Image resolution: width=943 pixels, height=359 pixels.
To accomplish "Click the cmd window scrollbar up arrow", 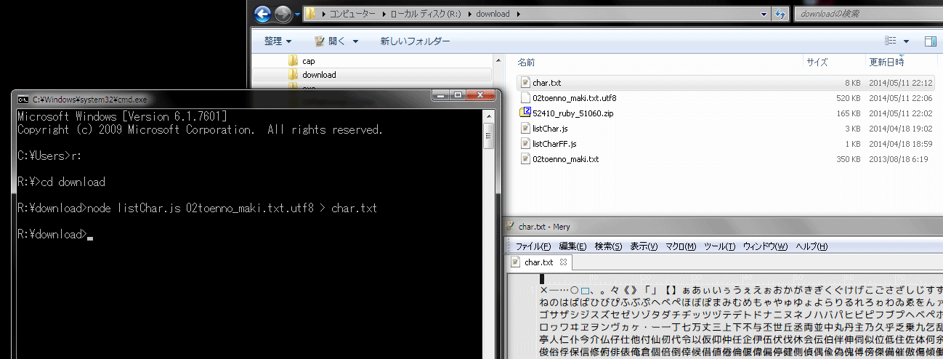I will pos(490,116).
